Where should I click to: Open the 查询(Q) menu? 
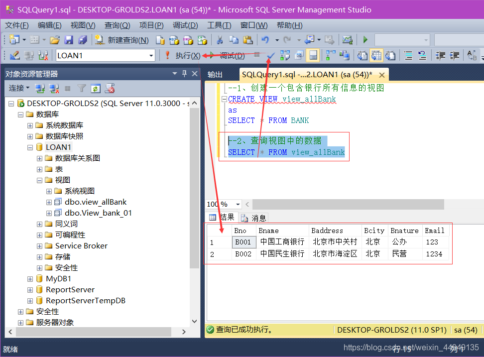click(x=118, y=25)
